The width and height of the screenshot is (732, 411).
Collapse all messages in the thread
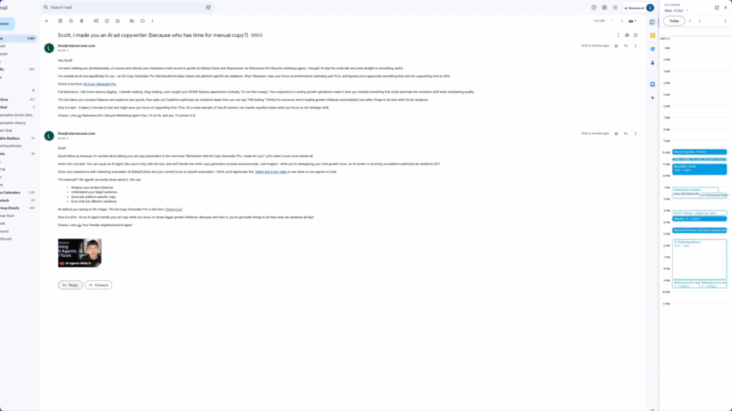click(618, 35)
